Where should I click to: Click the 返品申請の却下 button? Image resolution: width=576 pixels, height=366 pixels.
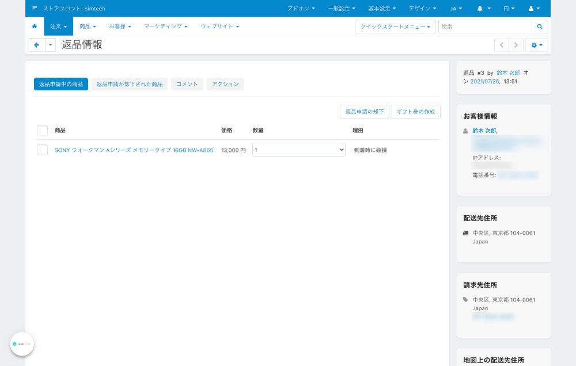tap(365, 112)
